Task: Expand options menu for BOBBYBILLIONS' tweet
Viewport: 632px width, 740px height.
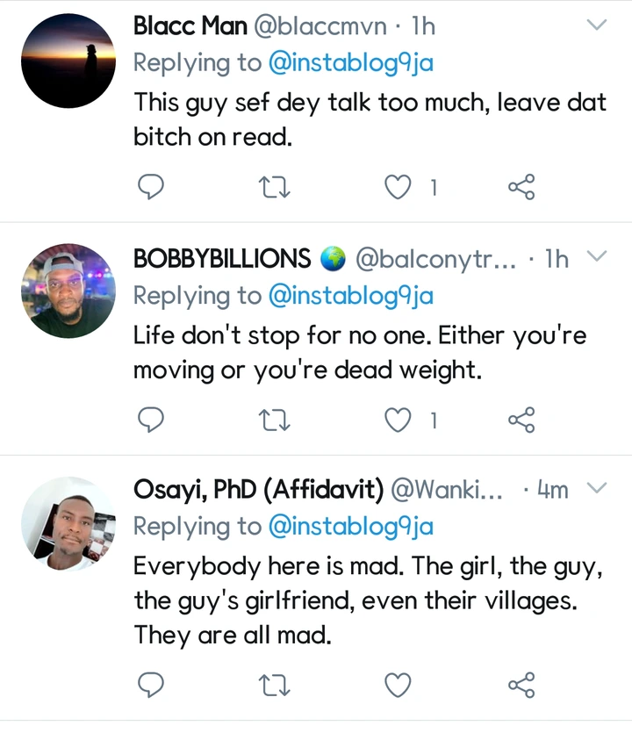Action: (x=596, y=256)
